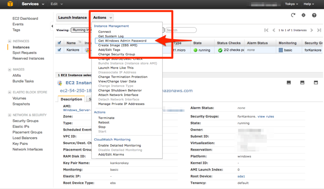Collapse the ELASTIC BLOCK STORE section
The image size is (324, 189).
coord(9,92)
